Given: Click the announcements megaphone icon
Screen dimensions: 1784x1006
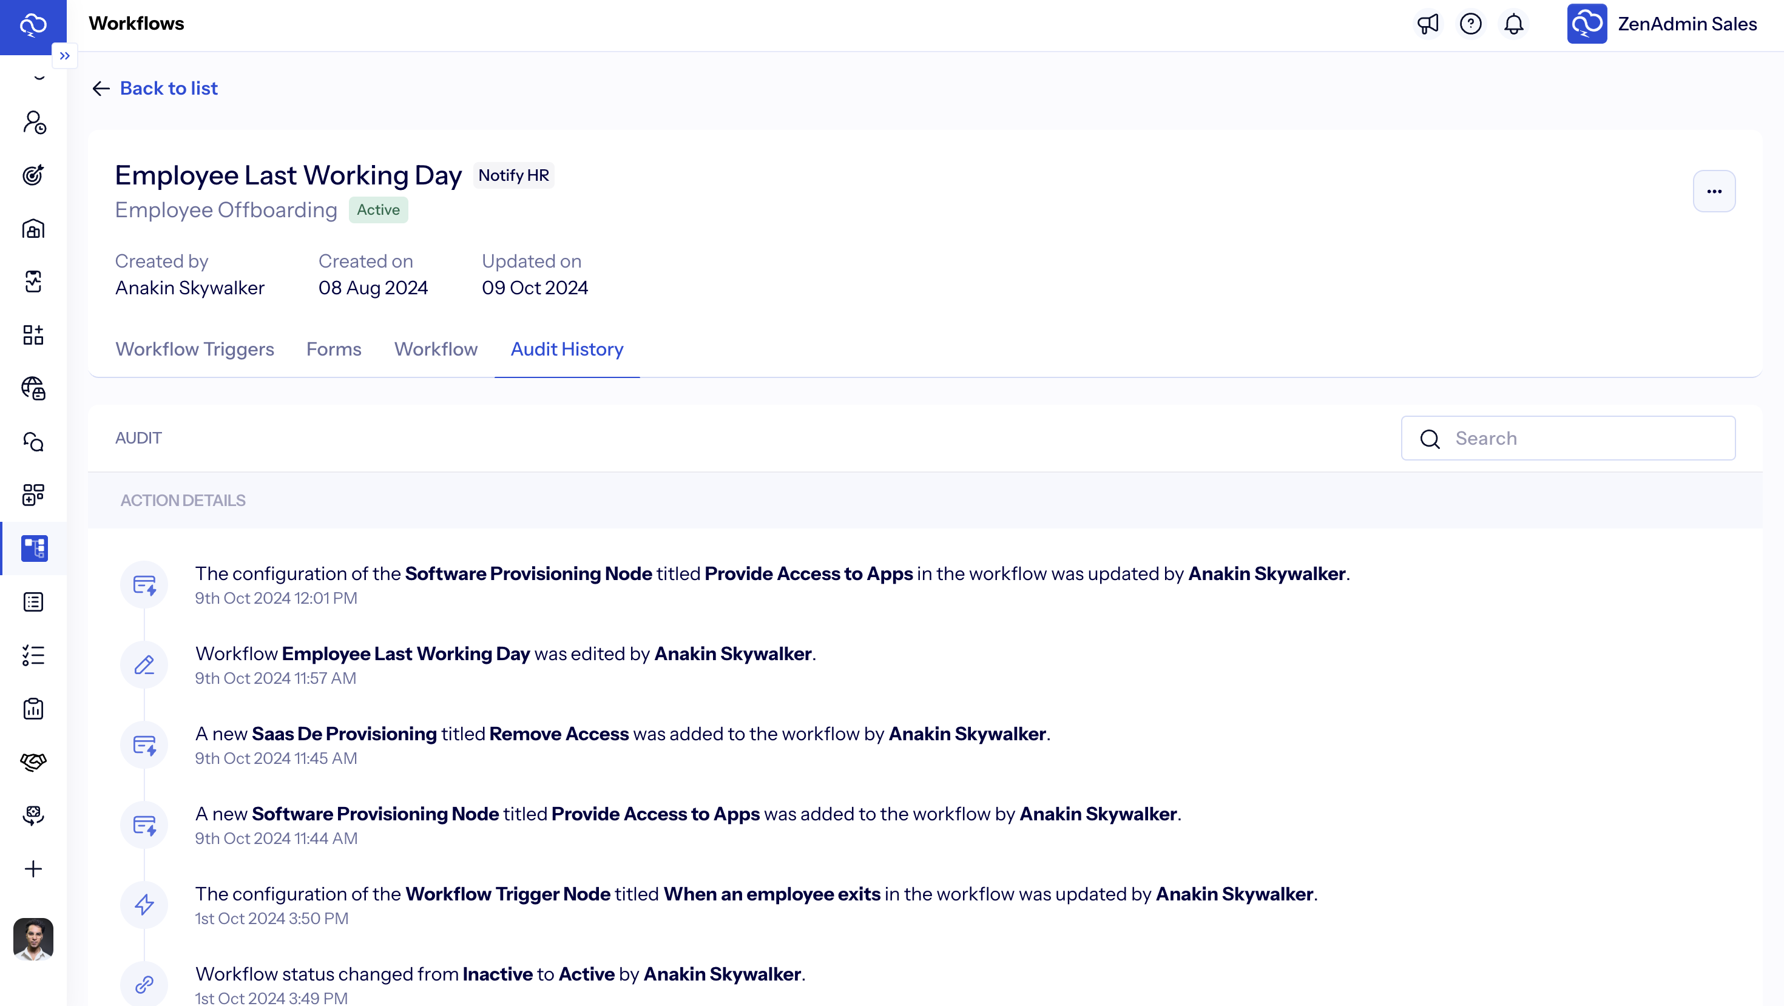Looking at the screenshot, I should [x=1427, y=24].
